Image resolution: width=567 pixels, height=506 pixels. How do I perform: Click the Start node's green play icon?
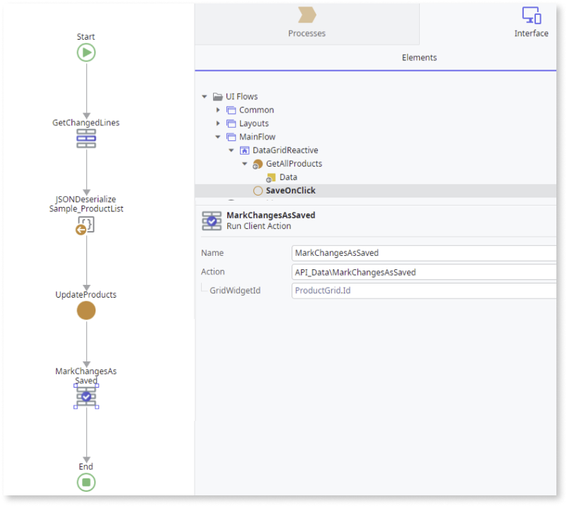(86, 52)
